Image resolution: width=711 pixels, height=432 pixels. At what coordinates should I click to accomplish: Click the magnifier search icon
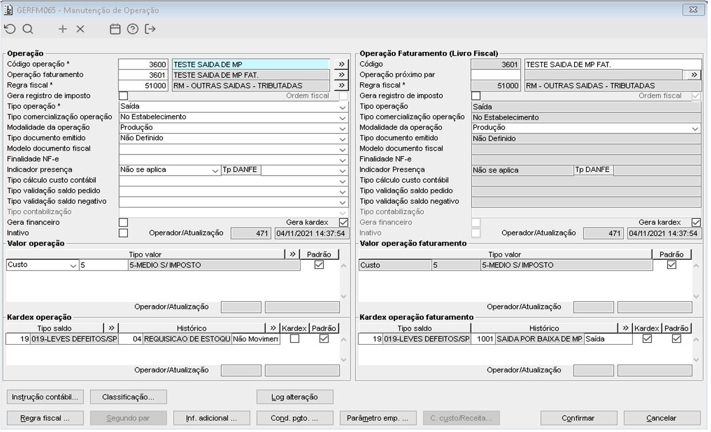[x=28, y=29]
